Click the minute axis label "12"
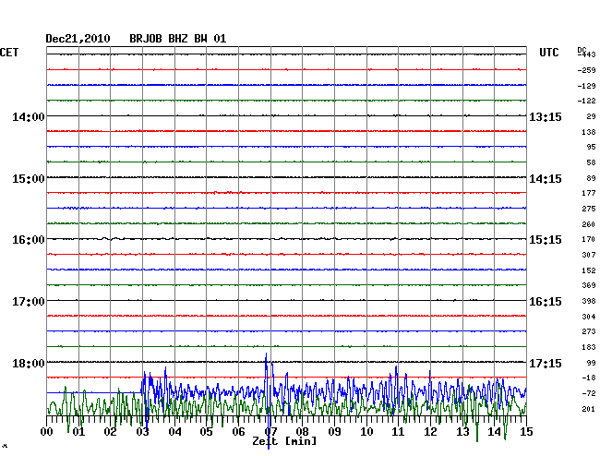The width and height of the screenshot is (600, 456). click(x=430, y=432)
